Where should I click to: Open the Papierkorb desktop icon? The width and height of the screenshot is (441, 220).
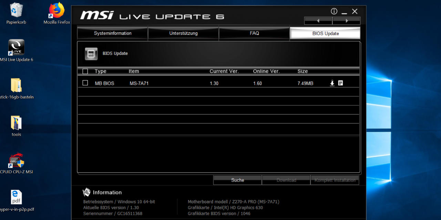[16, 14]
